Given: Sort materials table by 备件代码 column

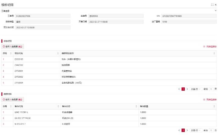Looking at the screenshot, I should [x=58, y=106].
